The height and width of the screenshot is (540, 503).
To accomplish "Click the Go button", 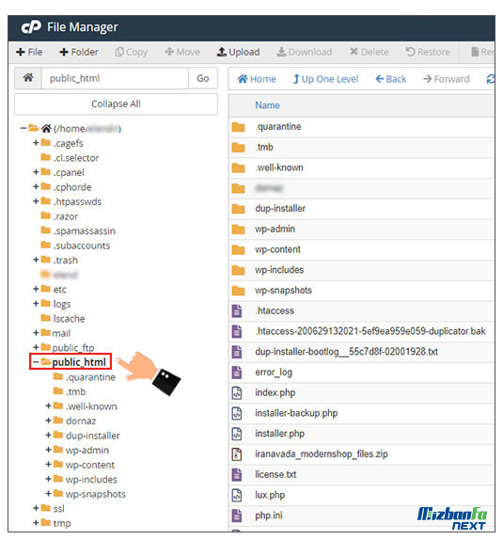I will pos(203,78).
